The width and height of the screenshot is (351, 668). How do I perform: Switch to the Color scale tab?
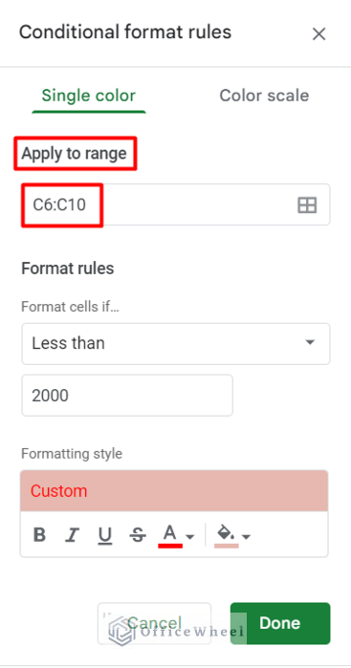[x=264, y=96]
